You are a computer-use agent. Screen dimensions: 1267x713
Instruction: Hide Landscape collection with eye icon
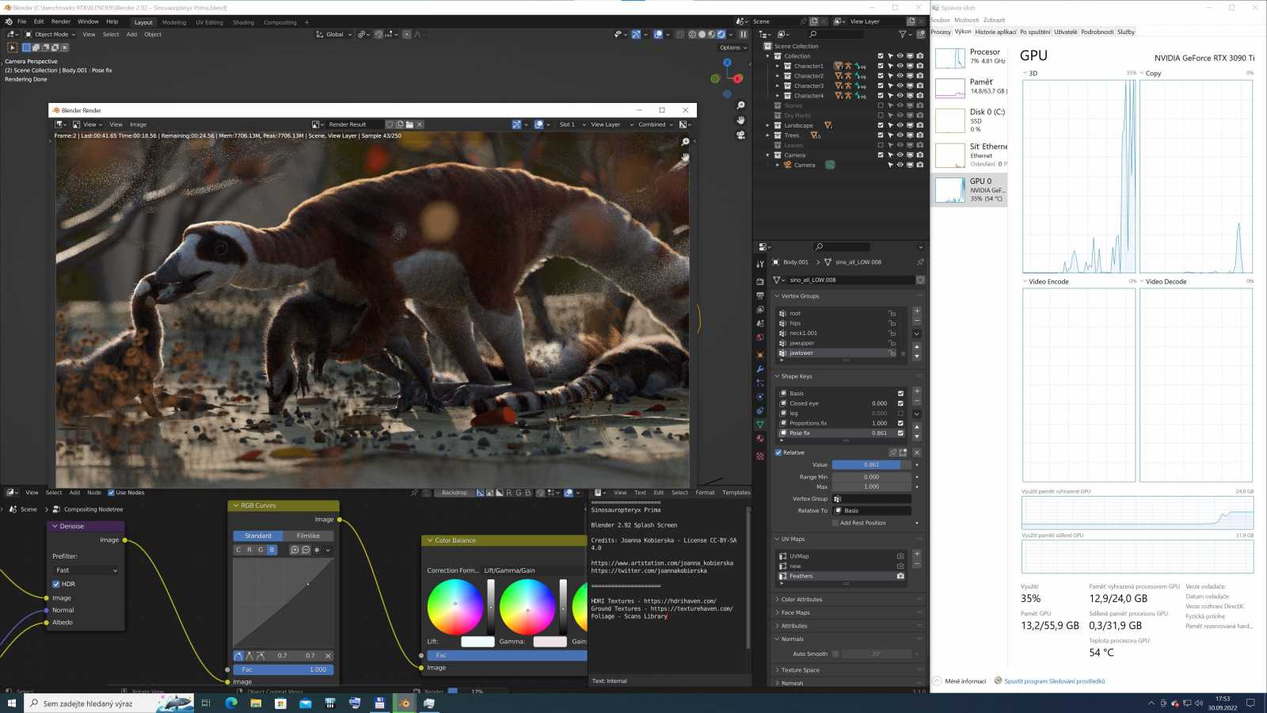pyautogui.click(x=900, y=125)
